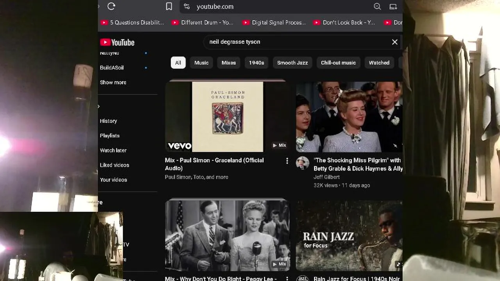Click the Paul Simon, Toto, and more text
Image resolution: width=500 pixels, height=281 pixels.
click(196, 177)
